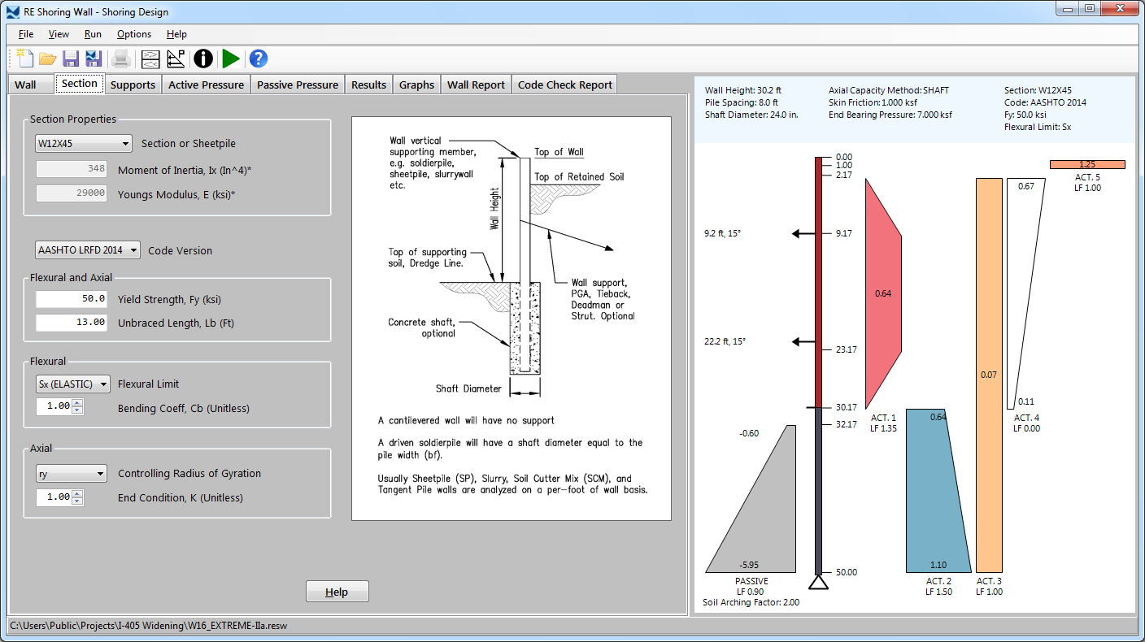Screen dimensions: 1145x642
Task: Click the Yield Strength Fy input field
Action: click(72, 299)
